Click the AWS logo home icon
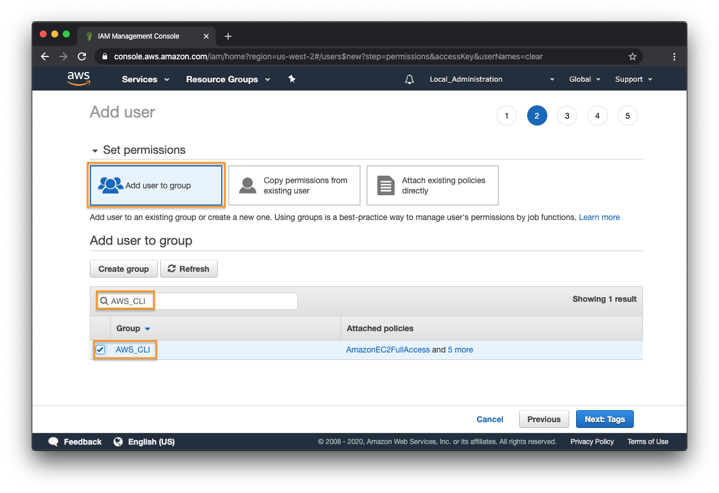719x493 pixels. coord(78,79)
